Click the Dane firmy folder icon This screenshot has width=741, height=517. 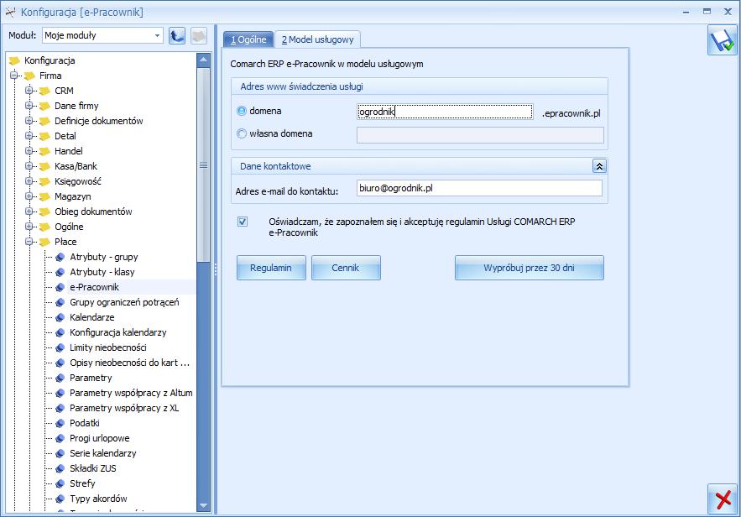(x=44, y=107)
